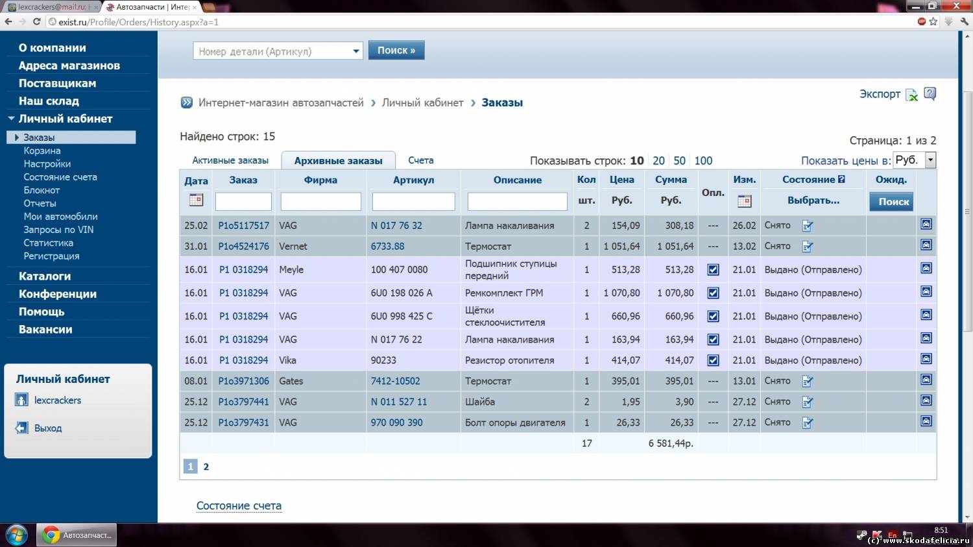The width and height of the screenshot is (973, 547).
Task: Click the browser bookmark star icon
Action: pyautogui.click(x=933, y=21)
